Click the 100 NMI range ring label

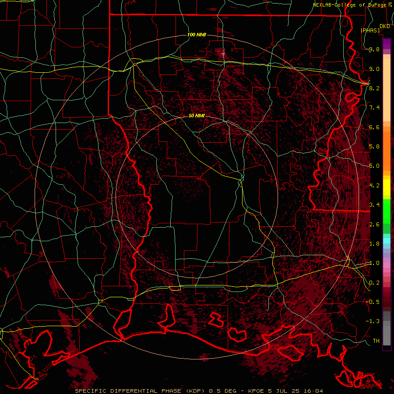197,35
